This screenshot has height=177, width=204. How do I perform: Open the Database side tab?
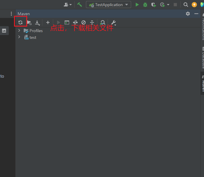tap(203, 58)
